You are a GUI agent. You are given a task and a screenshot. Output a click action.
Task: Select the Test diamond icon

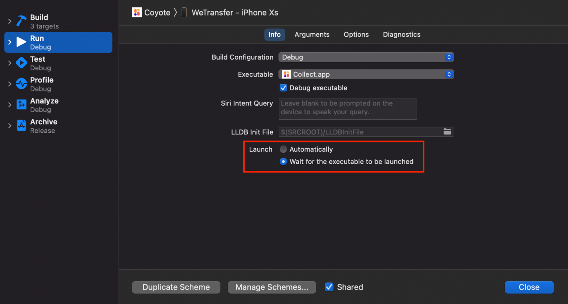21,63
